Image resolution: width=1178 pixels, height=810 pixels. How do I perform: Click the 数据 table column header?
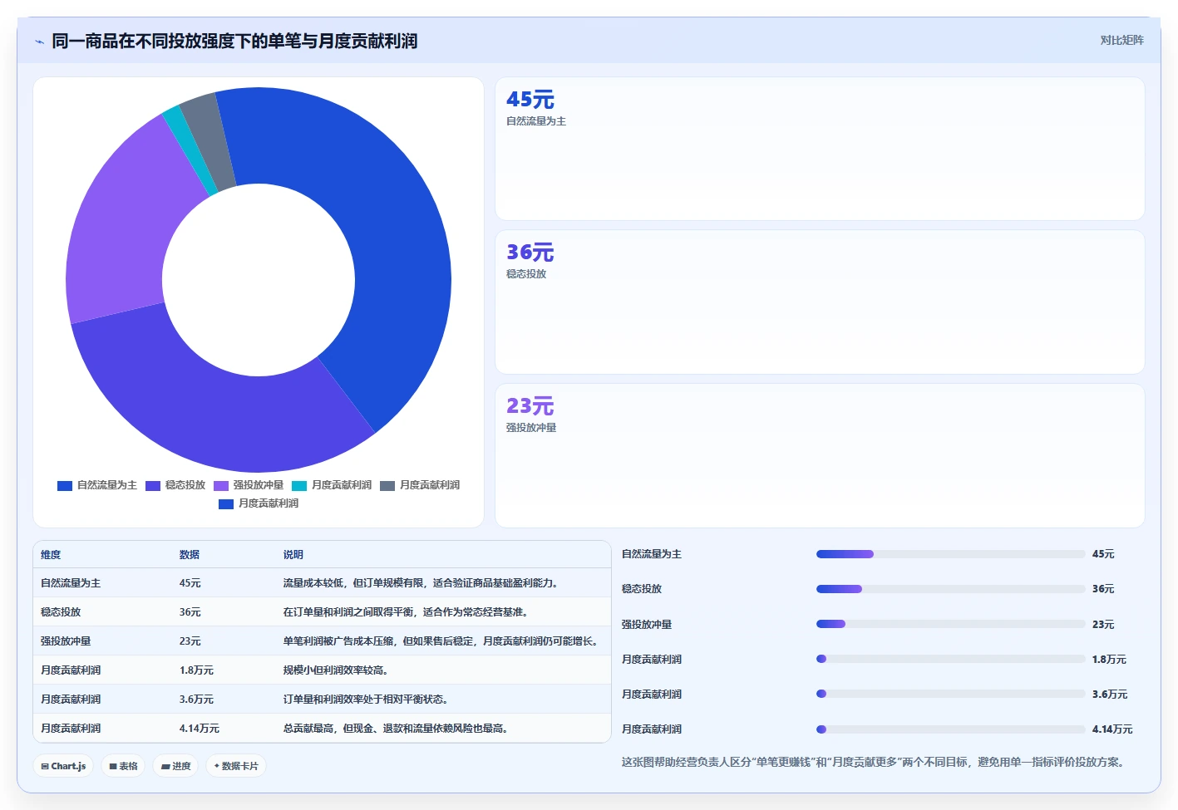(190, 555)
